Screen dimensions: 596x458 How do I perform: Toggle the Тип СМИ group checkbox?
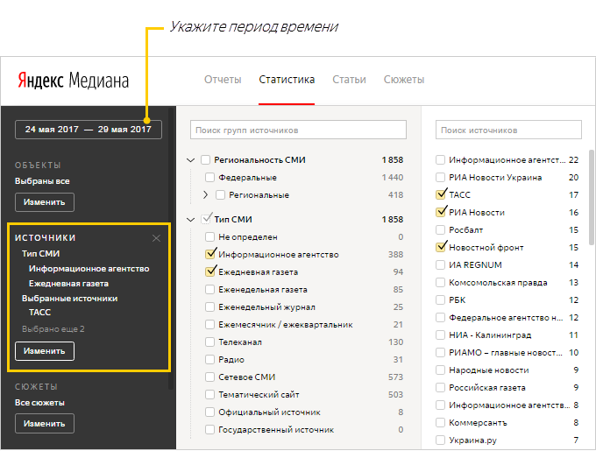pyautogui.click(x=206, y=219)
